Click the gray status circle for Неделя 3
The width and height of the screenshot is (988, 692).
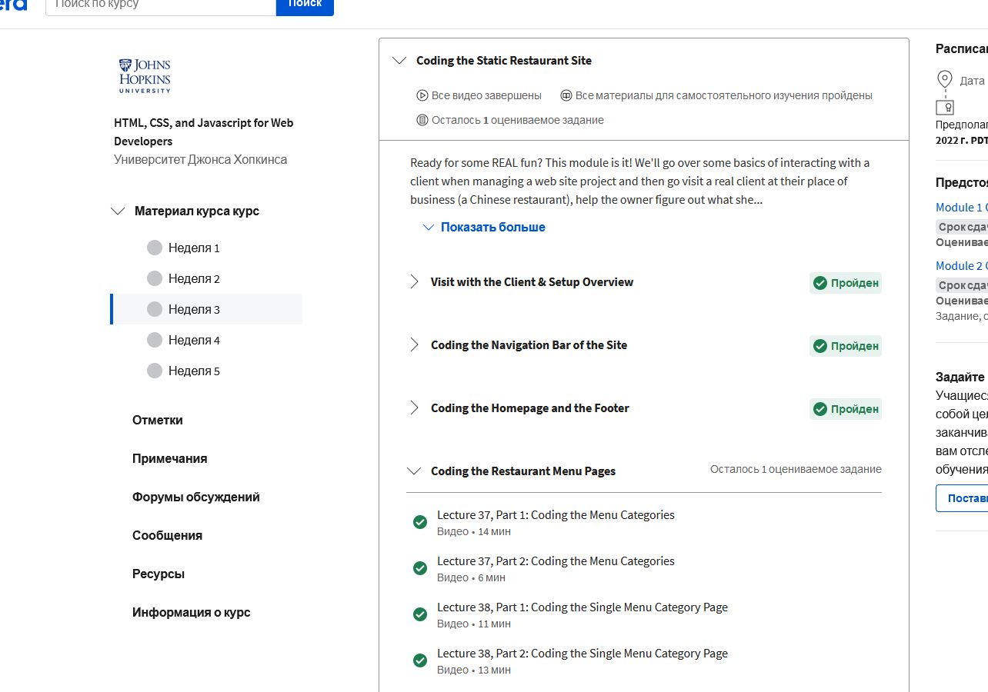(x=155, y=309)
